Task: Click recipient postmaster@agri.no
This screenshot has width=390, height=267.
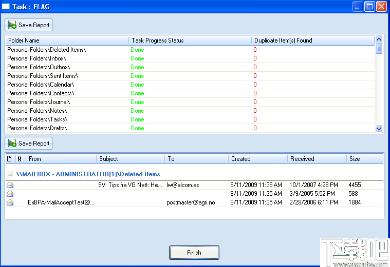Action: click(x=191, y=202)
